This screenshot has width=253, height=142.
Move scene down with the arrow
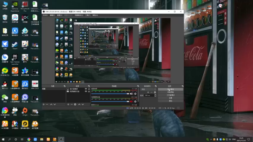point(55,104)
